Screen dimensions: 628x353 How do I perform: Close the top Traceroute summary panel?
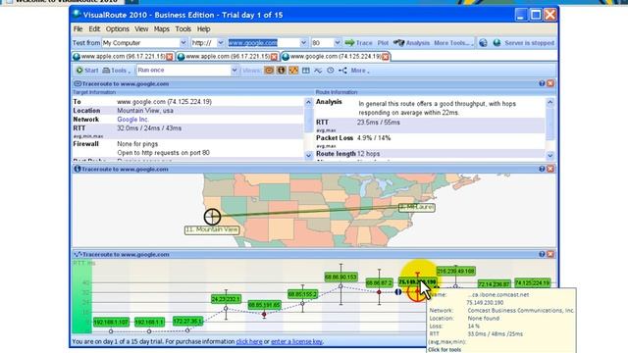pos(550,83)
